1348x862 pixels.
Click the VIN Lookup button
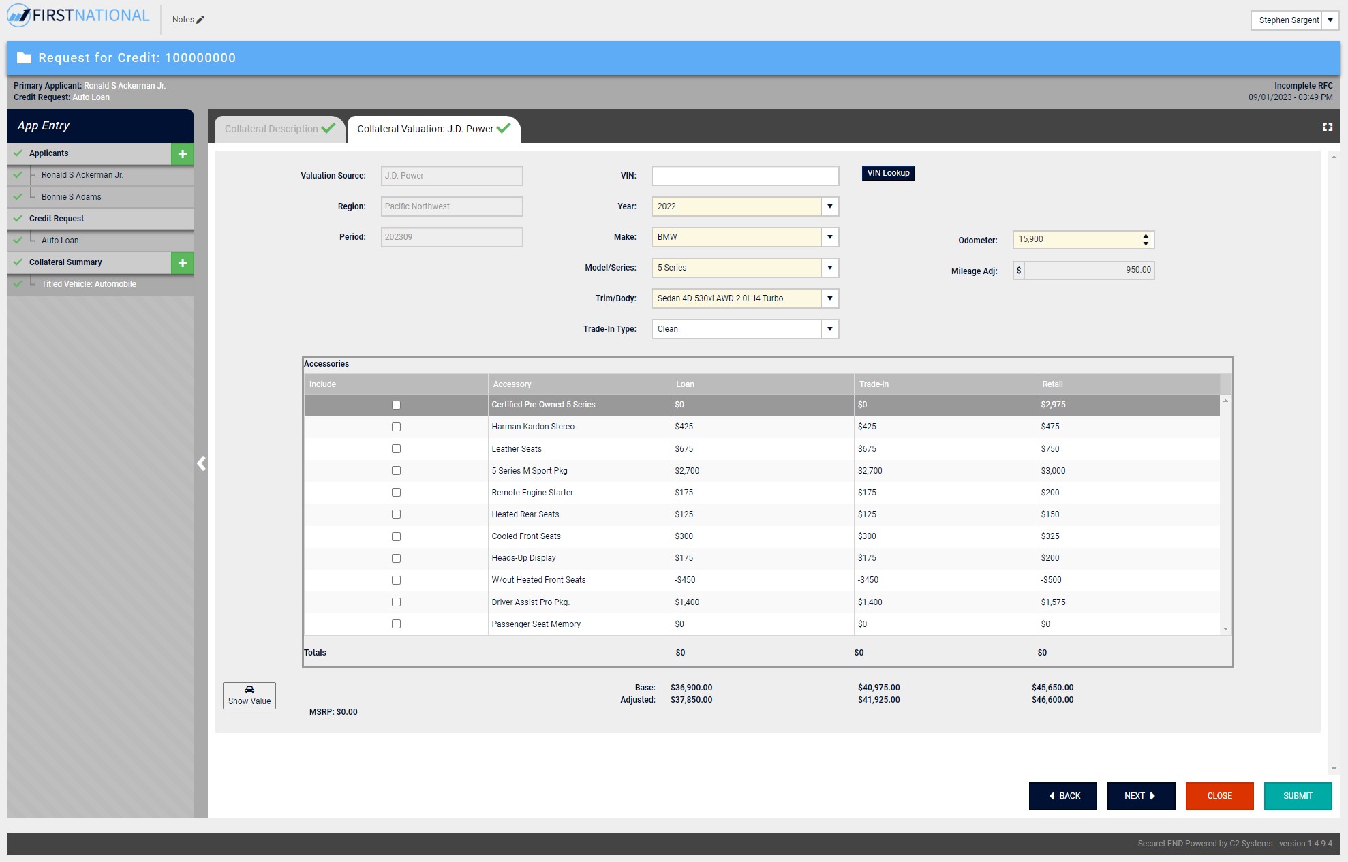(888, 173)
